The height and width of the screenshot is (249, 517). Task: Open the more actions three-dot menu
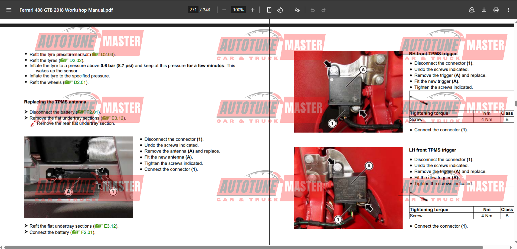click(508, 10)
